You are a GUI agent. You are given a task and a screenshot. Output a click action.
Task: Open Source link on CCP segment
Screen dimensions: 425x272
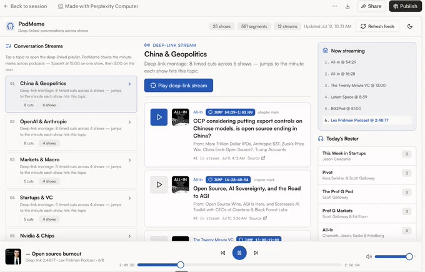point(256,158)
